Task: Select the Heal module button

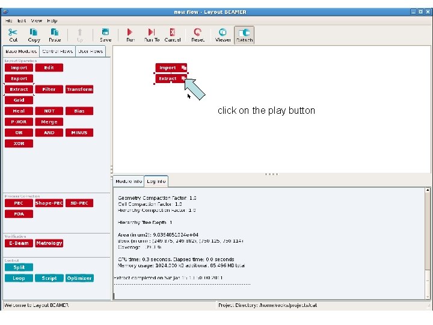Action: click(x=19, y=111)
